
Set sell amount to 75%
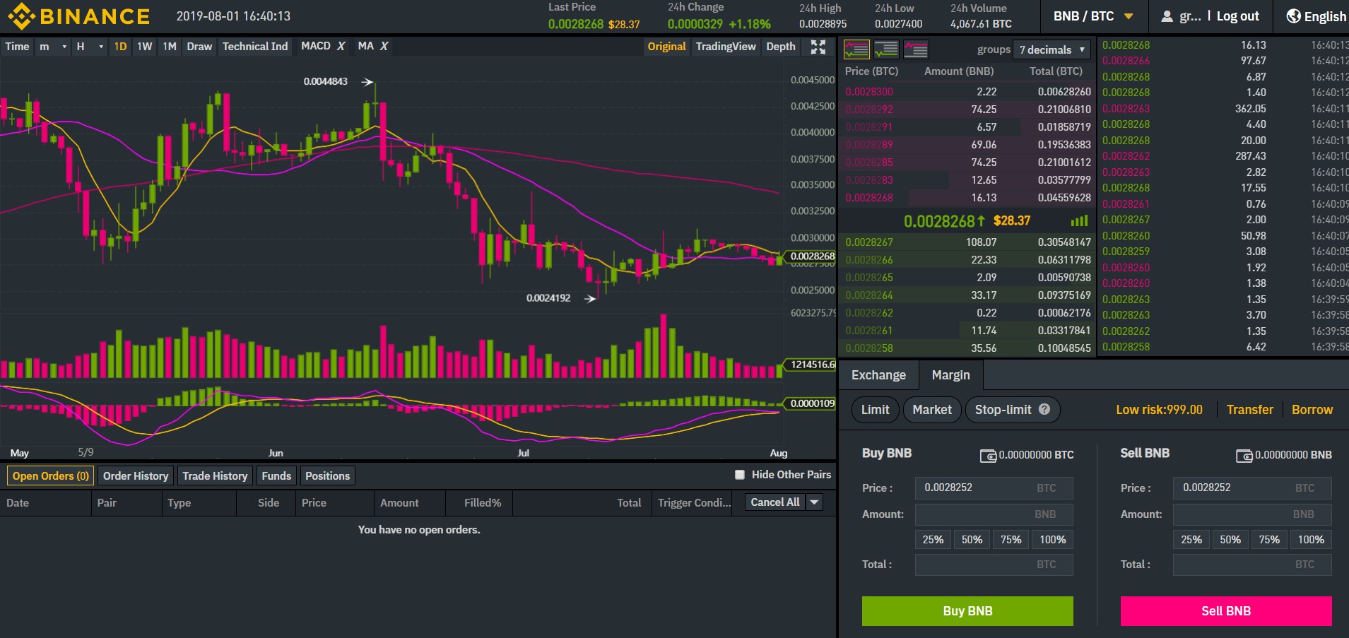coord(1269,540)
